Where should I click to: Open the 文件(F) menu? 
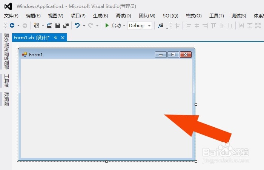[x=11, y=16]
